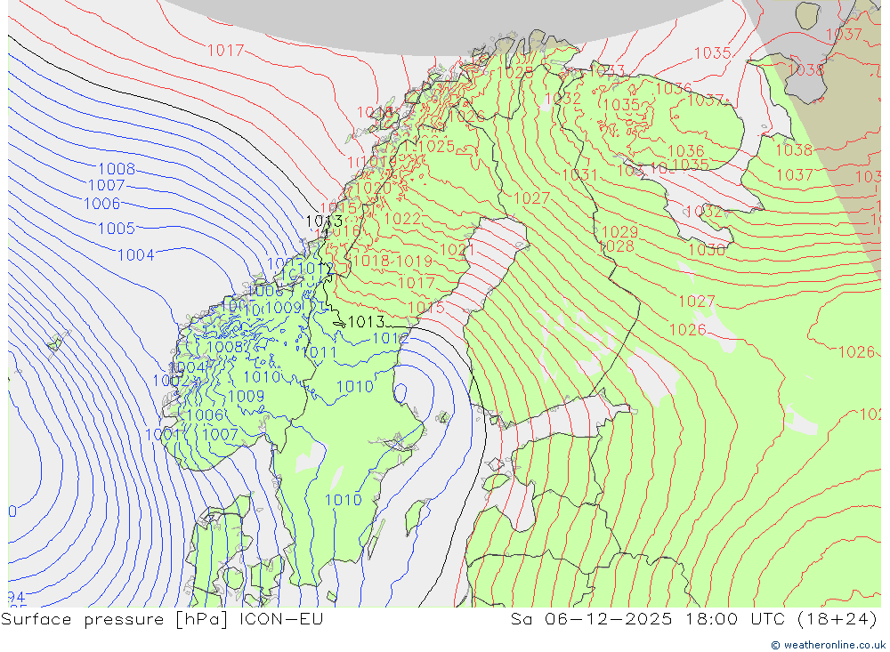
Task: Click the red '1029' isobar label
Action: click(x=619, y=231)
